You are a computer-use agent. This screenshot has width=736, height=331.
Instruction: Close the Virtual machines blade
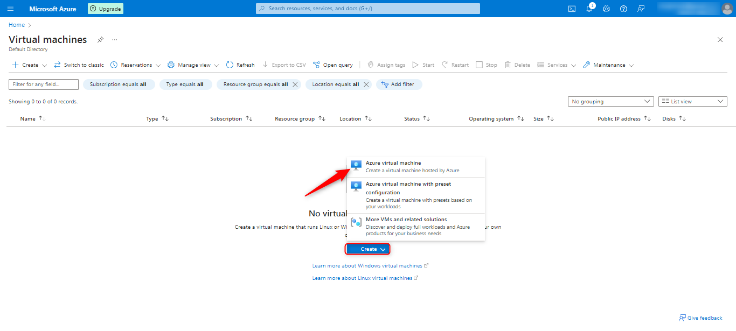[x=720, y=40]
